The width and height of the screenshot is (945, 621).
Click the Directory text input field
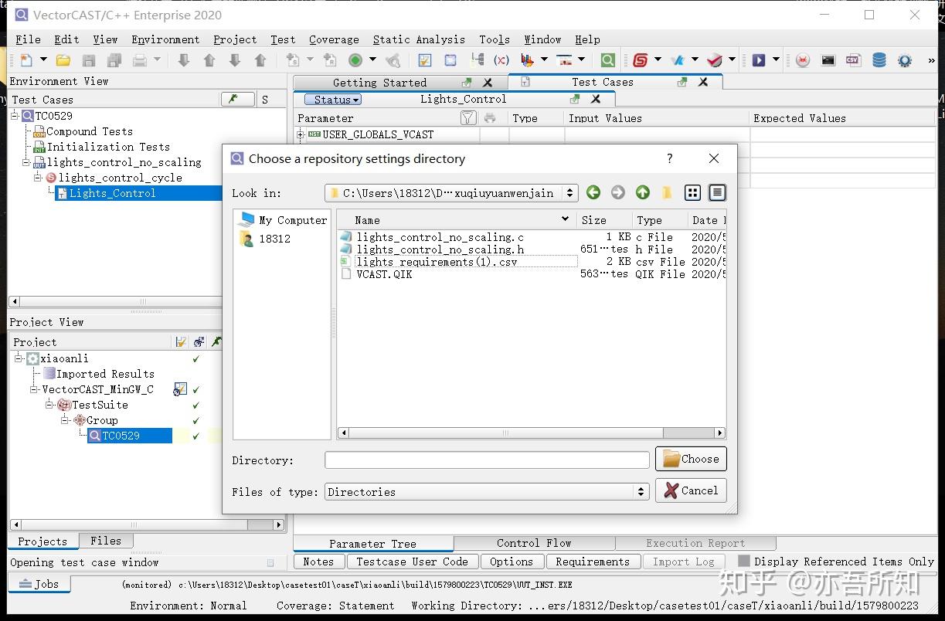487,460
